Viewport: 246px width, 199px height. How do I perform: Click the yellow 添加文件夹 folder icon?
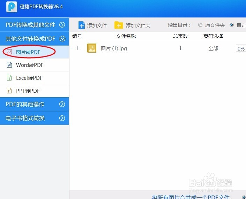[119, 25]
